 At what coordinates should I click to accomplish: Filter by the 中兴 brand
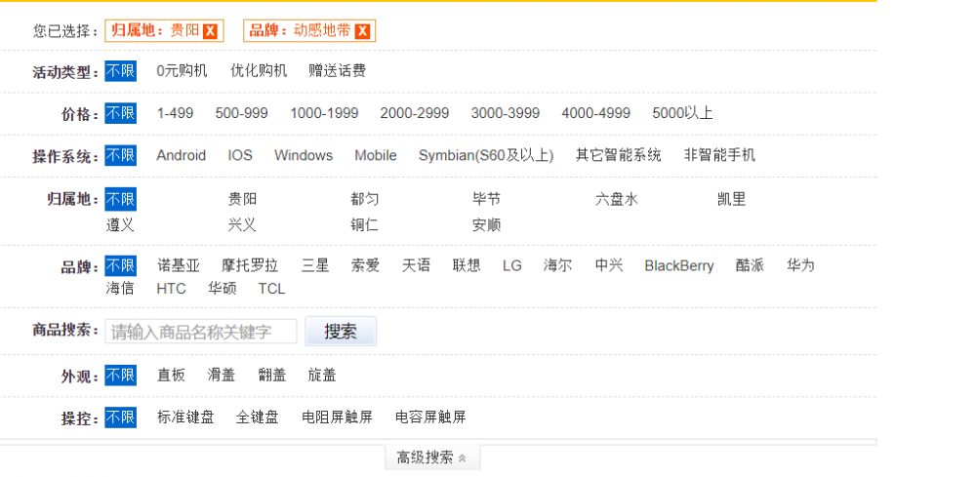609,266
